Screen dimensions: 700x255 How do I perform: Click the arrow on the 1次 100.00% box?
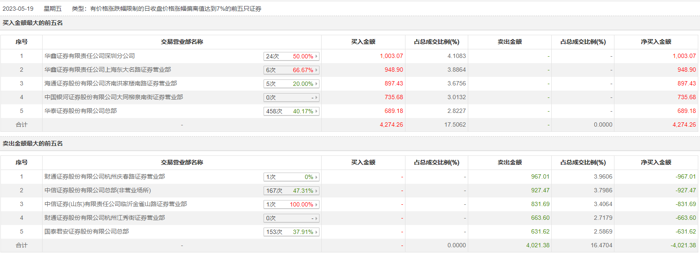[316, 204]
